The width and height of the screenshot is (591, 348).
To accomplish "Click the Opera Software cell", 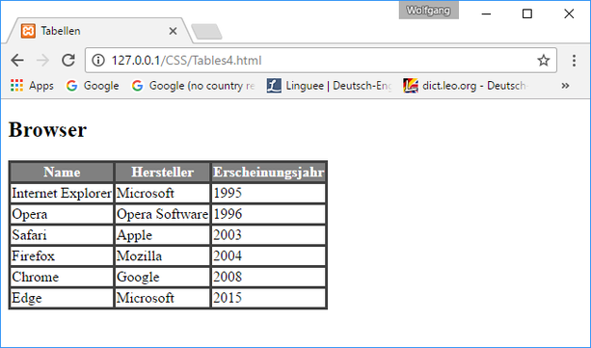I will 162,214.
